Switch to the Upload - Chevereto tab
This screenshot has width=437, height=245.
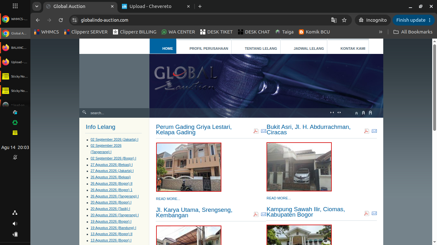[x=156, y=6]
